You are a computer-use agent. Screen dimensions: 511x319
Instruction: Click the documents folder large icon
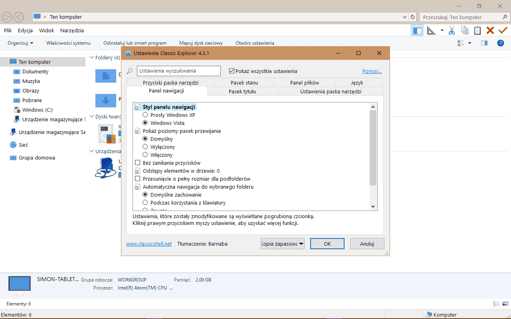(x=106, y=75)
